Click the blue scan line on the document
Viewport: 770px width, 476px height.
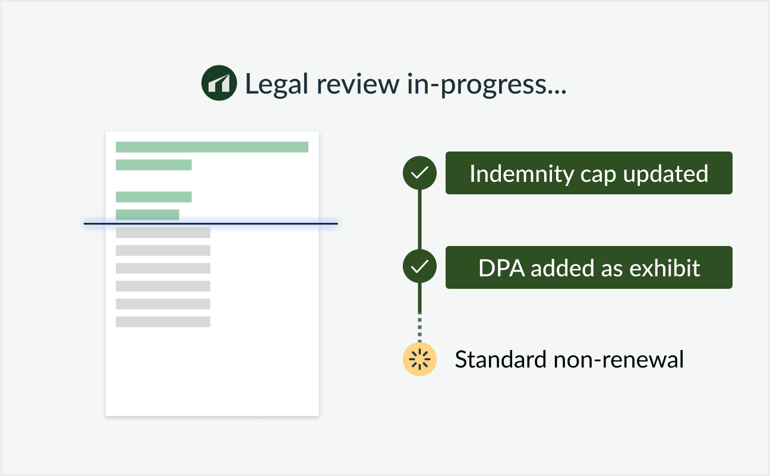(x=212, y=224)
